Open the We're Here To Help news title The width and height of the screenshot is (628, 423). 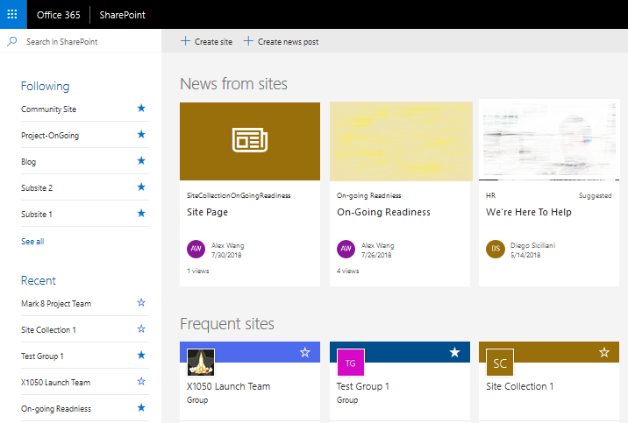pos(529,212)
